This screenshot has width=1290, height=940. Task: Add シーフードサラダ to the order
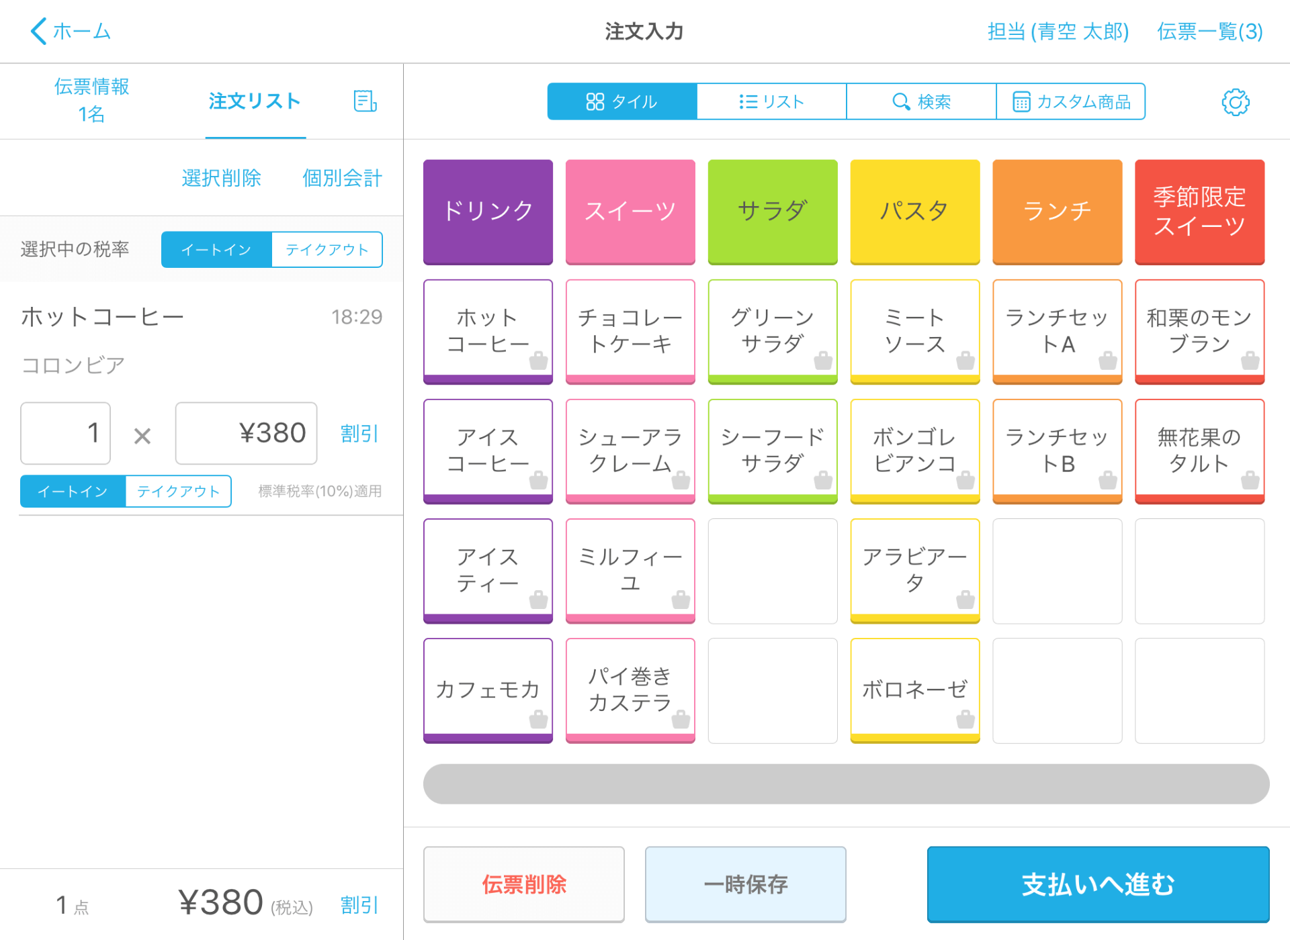click(x=773, y=451)
